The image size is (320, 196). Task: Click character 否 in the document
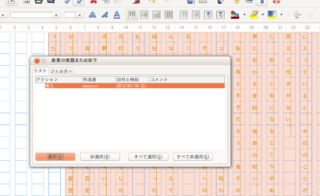pos(87,179)
